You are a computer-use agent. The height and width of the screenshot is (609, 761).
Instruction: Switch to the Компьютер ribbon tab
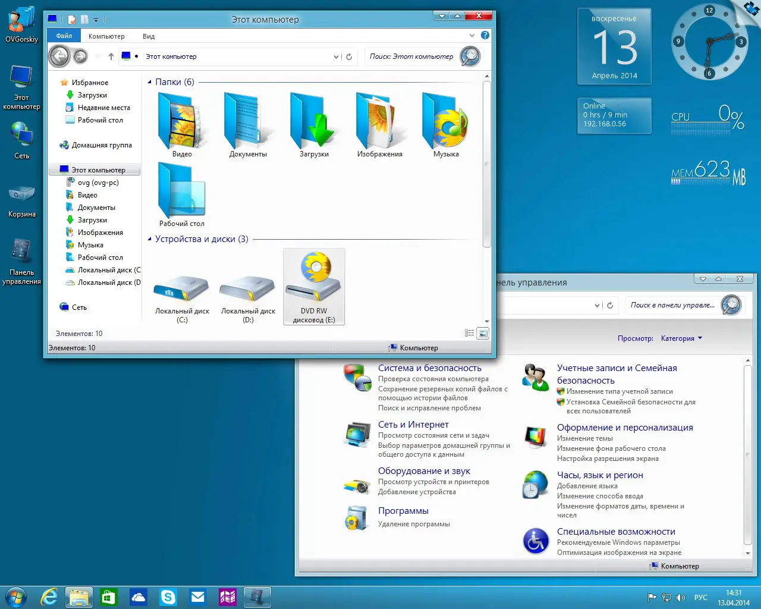point(106,36)
